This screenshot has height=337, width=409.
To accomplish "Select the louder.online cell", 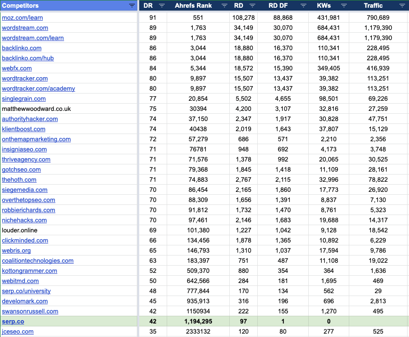I will pyautogui.click(x=69, y=230).
